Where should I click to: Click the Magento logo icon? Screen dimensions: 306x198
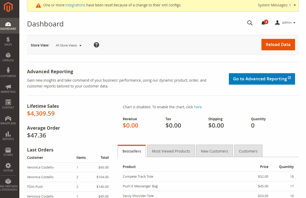[8, 8]
